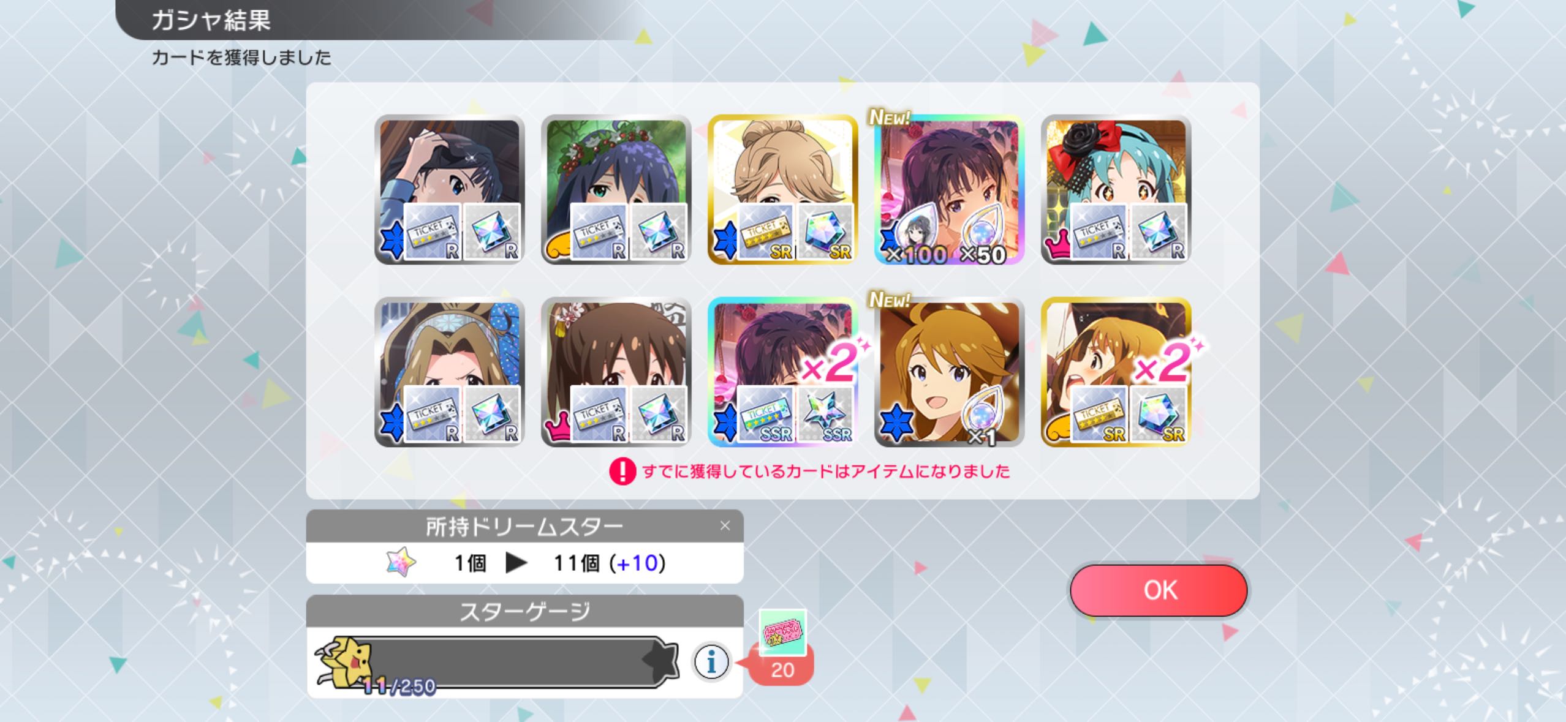Viewport: 1566px width, 722px height.
Task: Select the teal-haired girl with black rose card
Action: (1116, 189)
